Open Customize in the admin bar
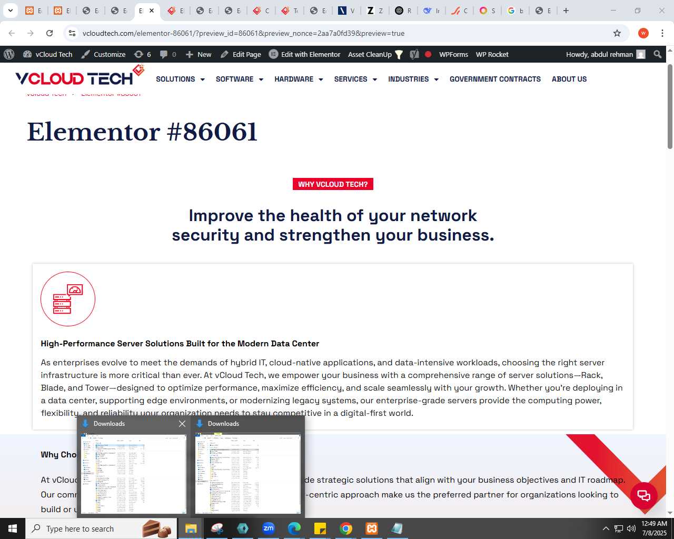Viewport: 674px width, 539px height. click(x=103, y=54)
